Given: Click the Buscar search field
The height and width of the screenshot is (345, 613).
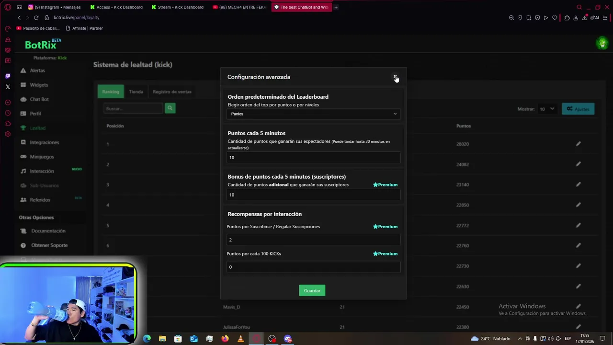Looking at the screenshot, I should point(133,109).
